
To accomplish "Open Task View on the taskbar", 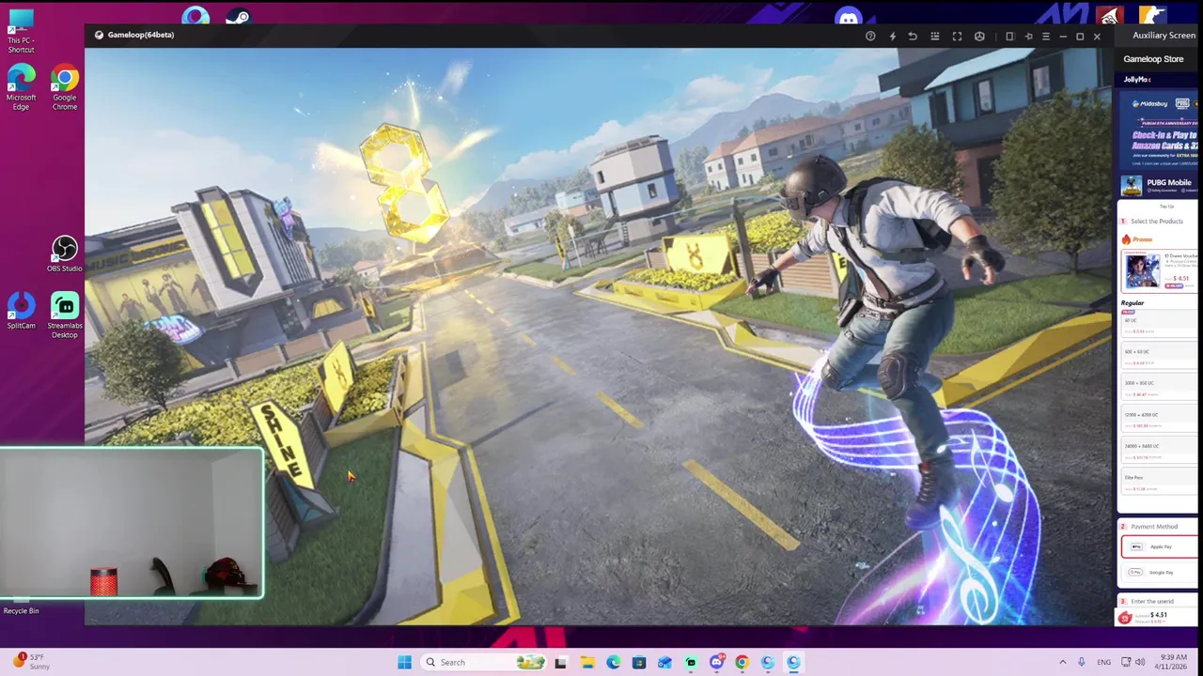I will tap(560, 662).
